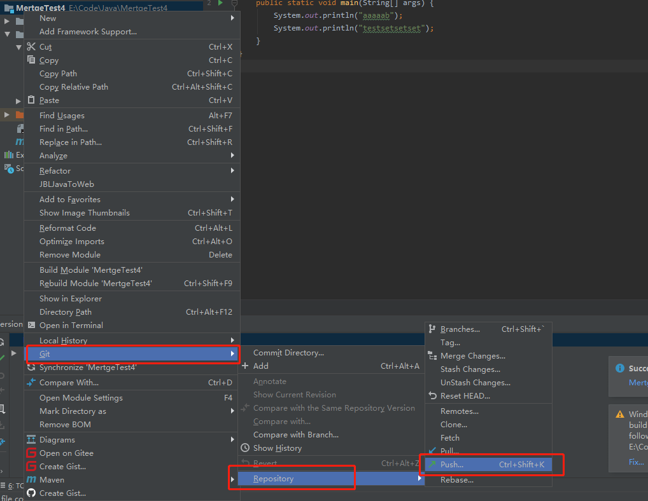Choose Build Module 'MertgeTest4'
Viewport: 648px width, 501px height.
pyautogui.click(x=132, y=270)
